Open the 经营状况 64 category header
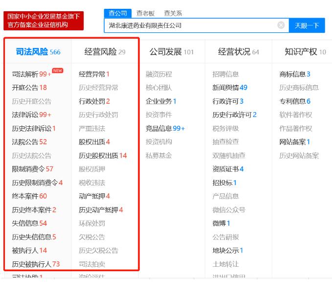This screenshot has width=332, height=282. coord(239,52)
